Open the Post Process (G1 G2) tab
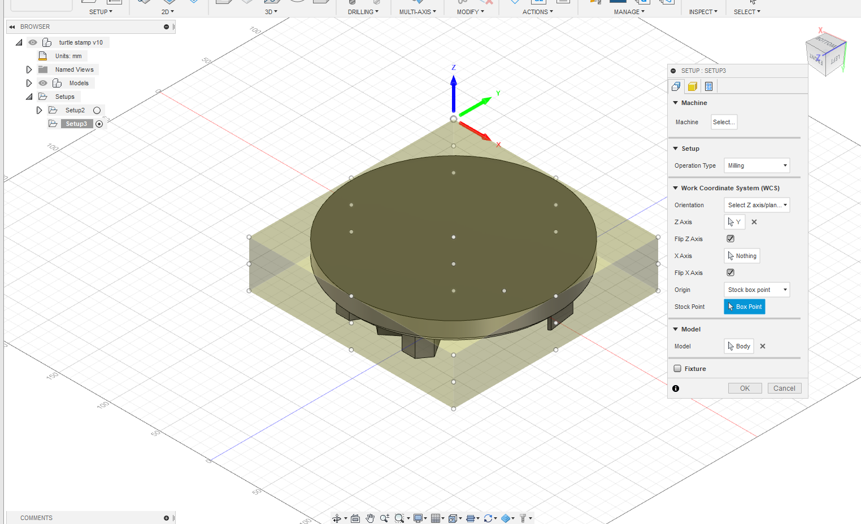Image resolution: width=861 pixels, height=524 pixels. click(709, 86)
